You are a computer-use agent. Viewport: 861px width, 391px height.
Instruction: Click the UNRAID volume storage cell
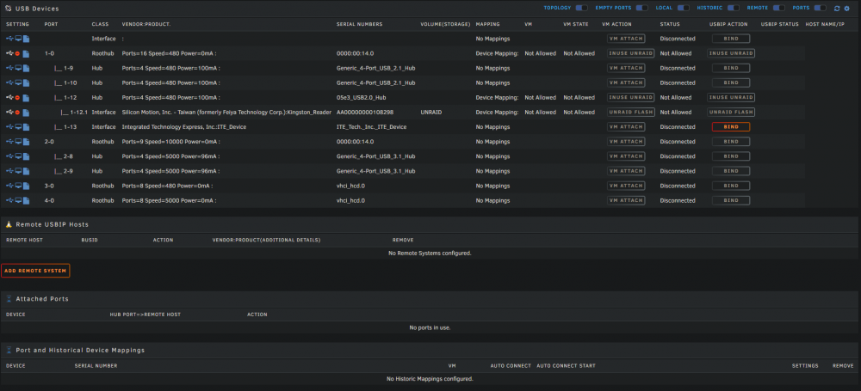431,113
